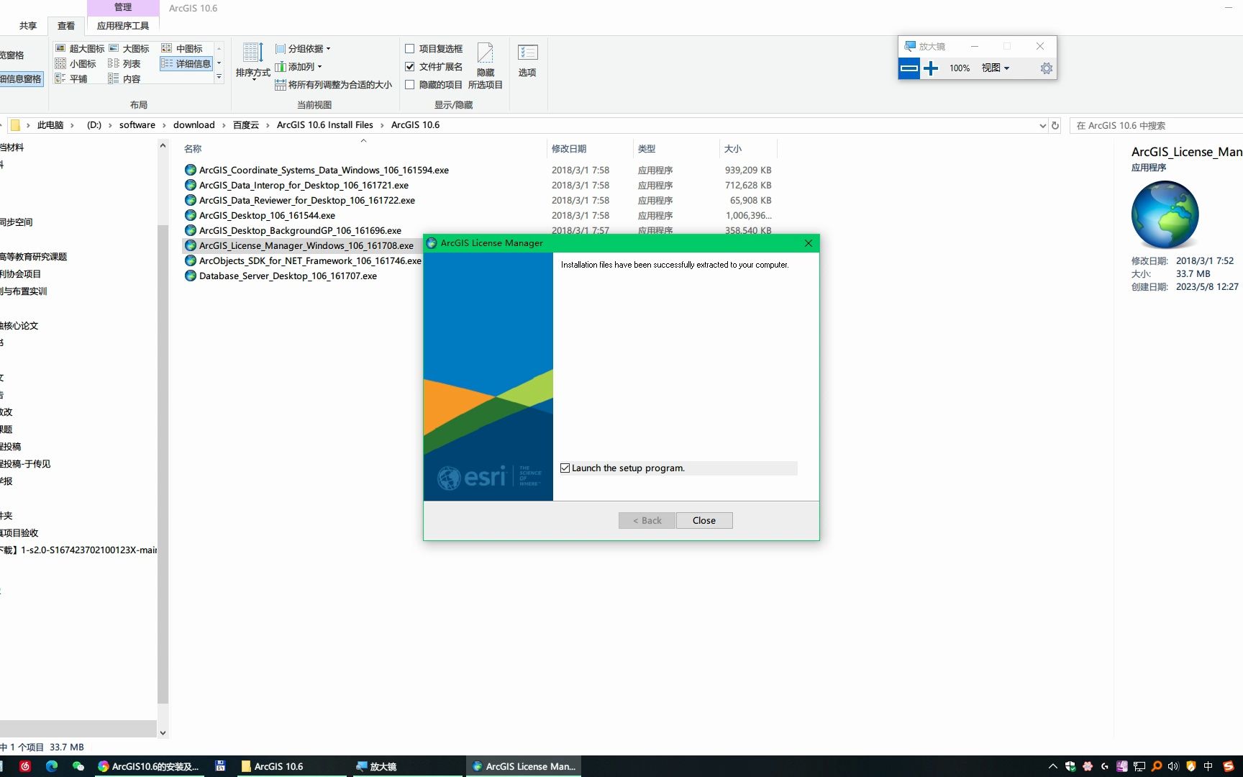
Task: Select the 中图标 medium icons layout
Action: 182,48
